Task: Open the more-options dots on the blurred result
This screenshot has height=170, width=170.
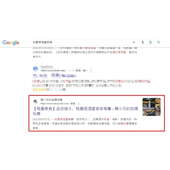Action: (x=91, y=71)
